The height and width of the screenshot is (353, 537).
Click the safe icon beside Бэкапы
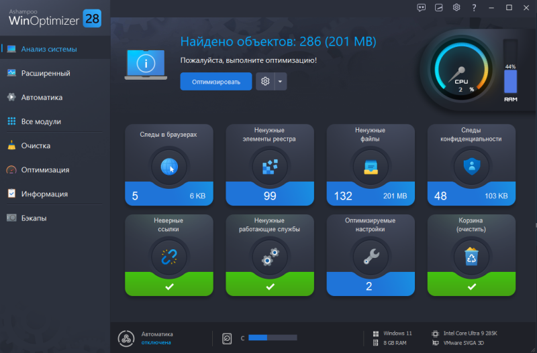pos(11,218)
